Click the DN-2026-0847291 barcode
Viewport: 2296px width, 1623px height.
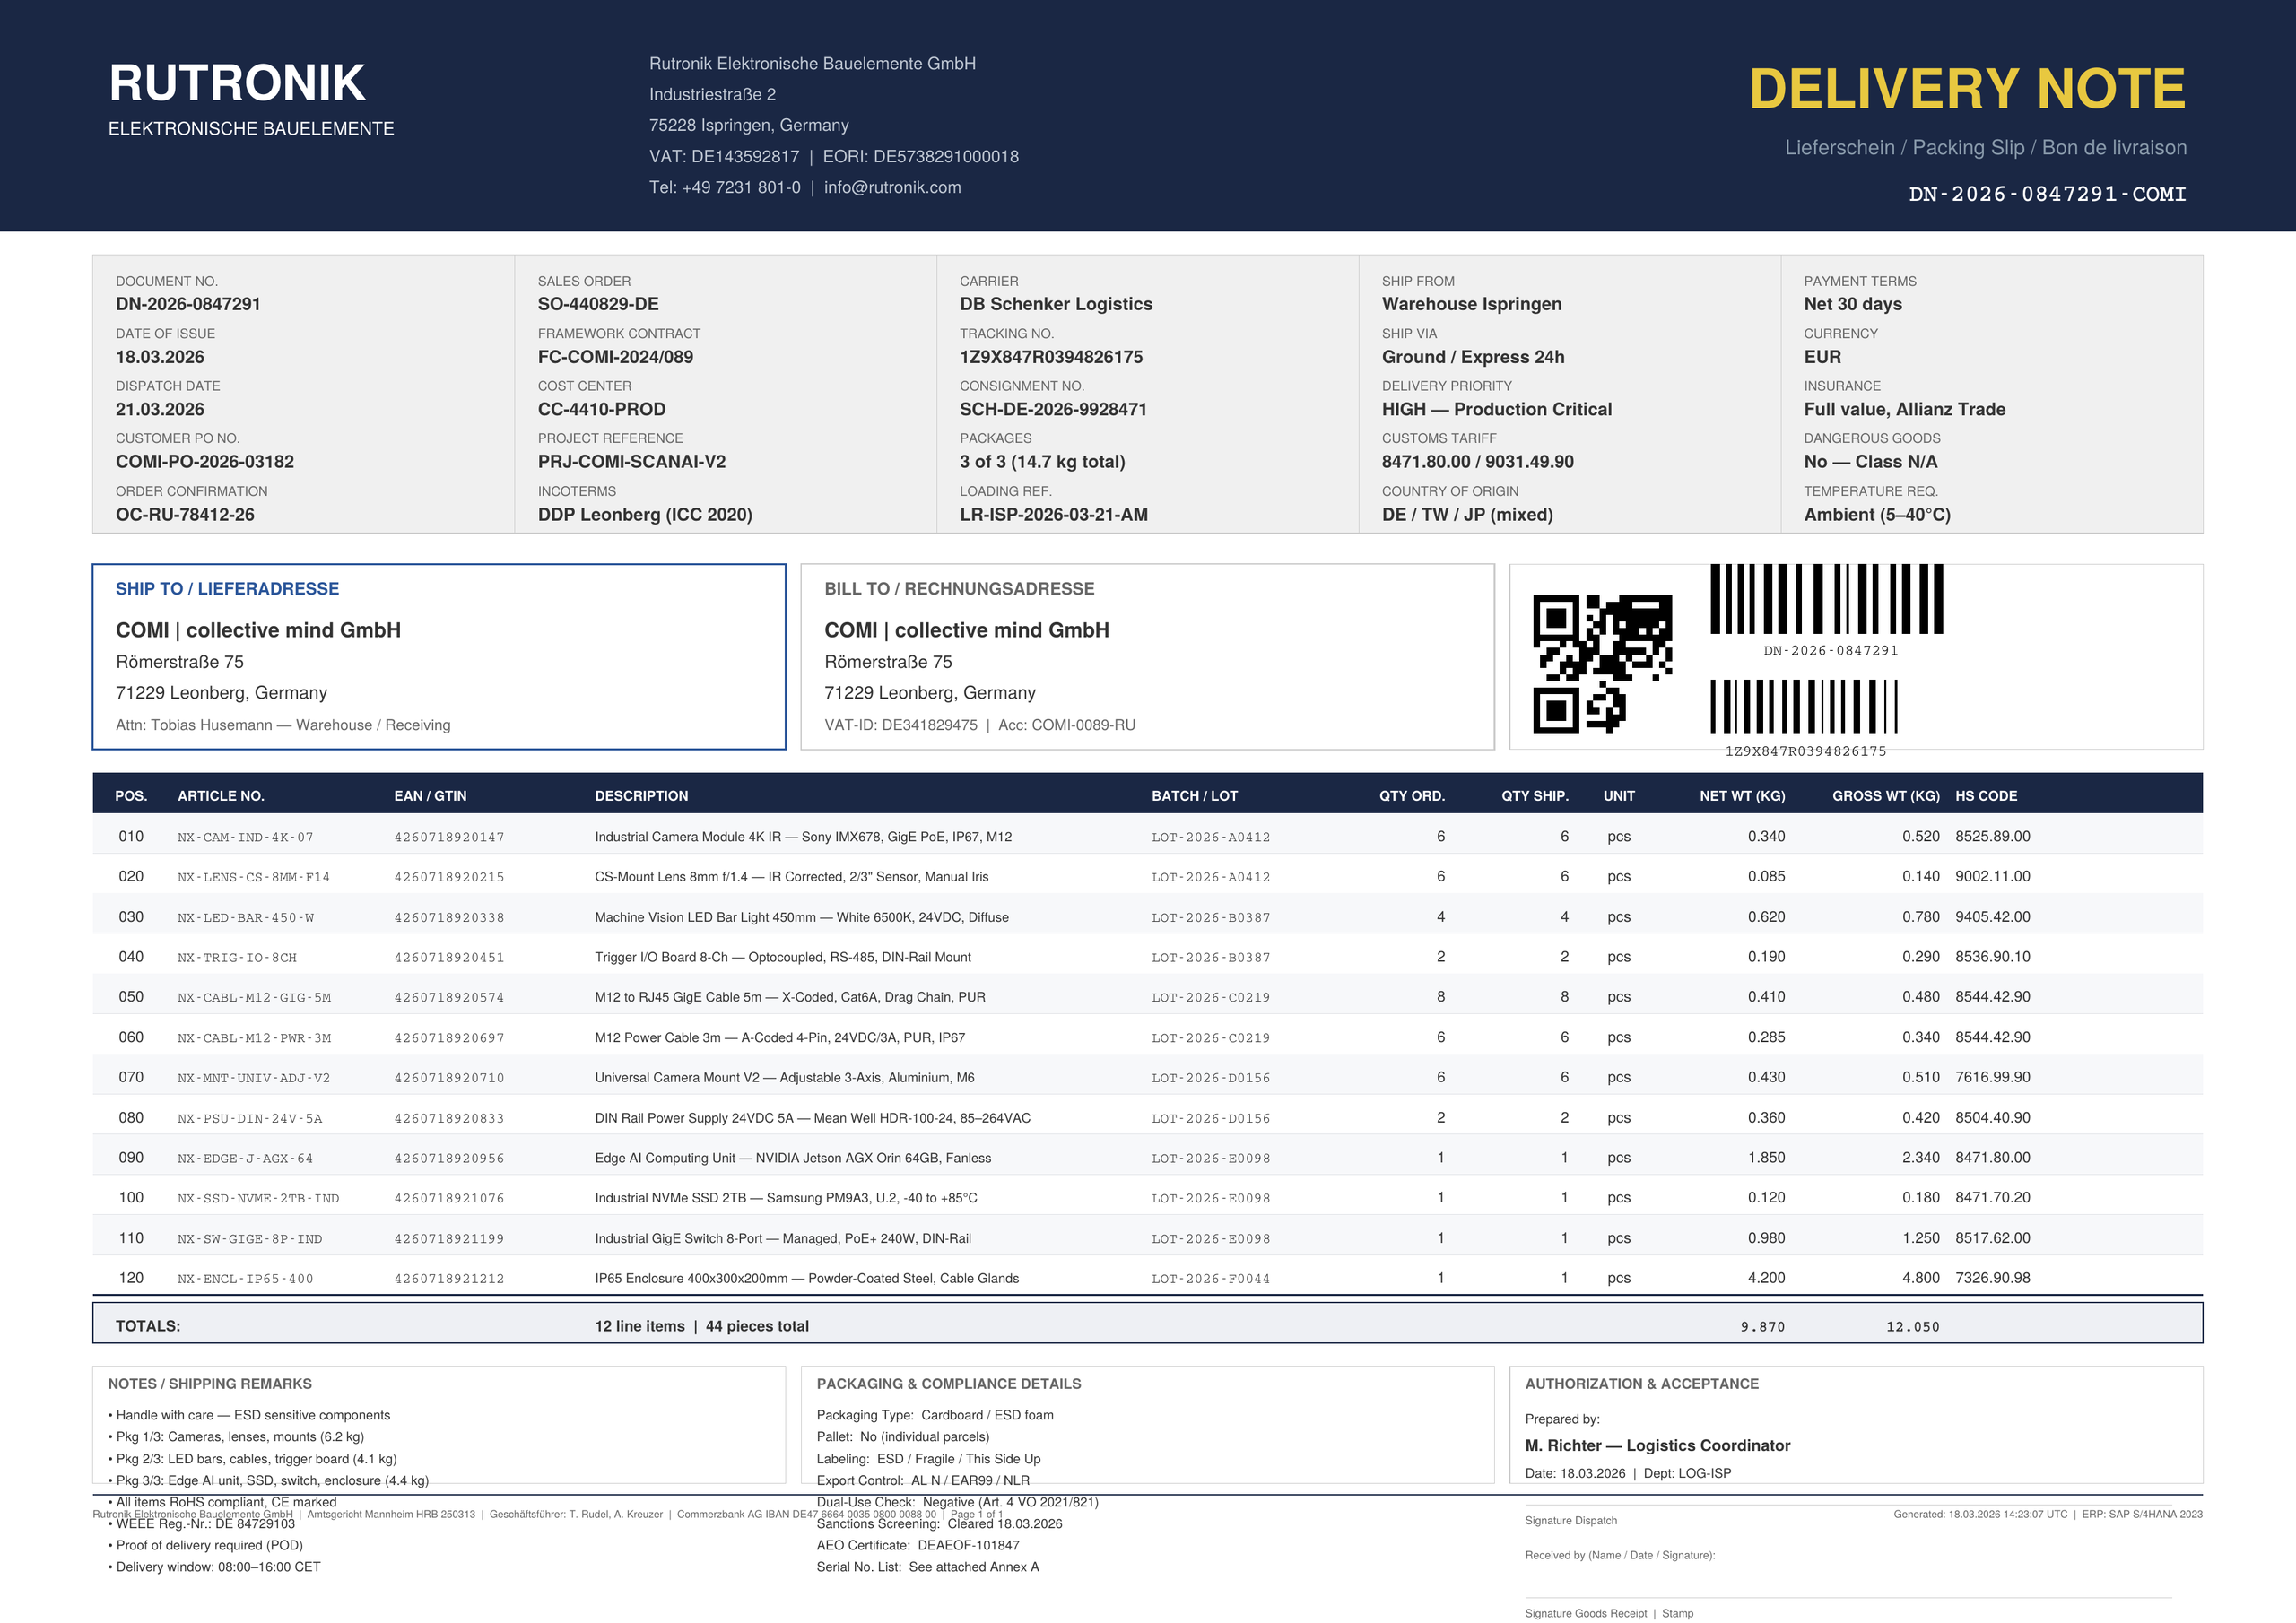click(1826, 599)
